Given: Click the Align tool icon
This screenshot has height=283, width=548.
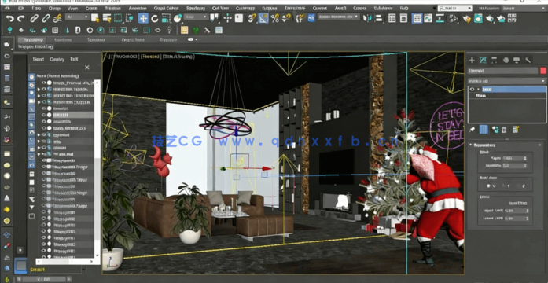Looking at the screenshot, I should pyautogui.click(x=378, y=18).
